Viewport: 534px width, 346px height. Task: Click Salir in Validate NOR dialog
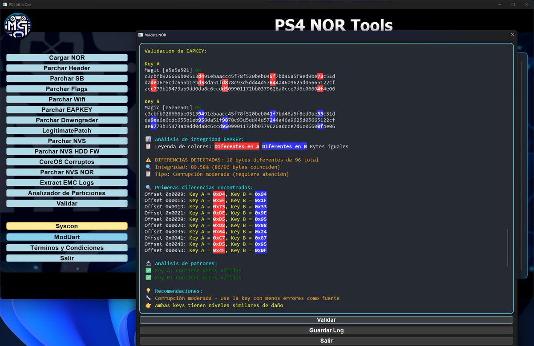(x=326, y=341)
